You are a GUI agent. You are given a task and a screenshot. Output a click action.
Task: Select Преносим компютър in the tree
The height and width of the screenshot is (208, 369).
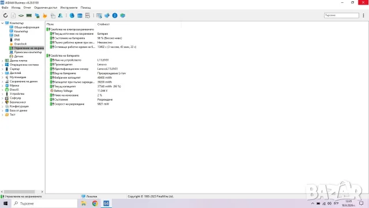point(28,52)
